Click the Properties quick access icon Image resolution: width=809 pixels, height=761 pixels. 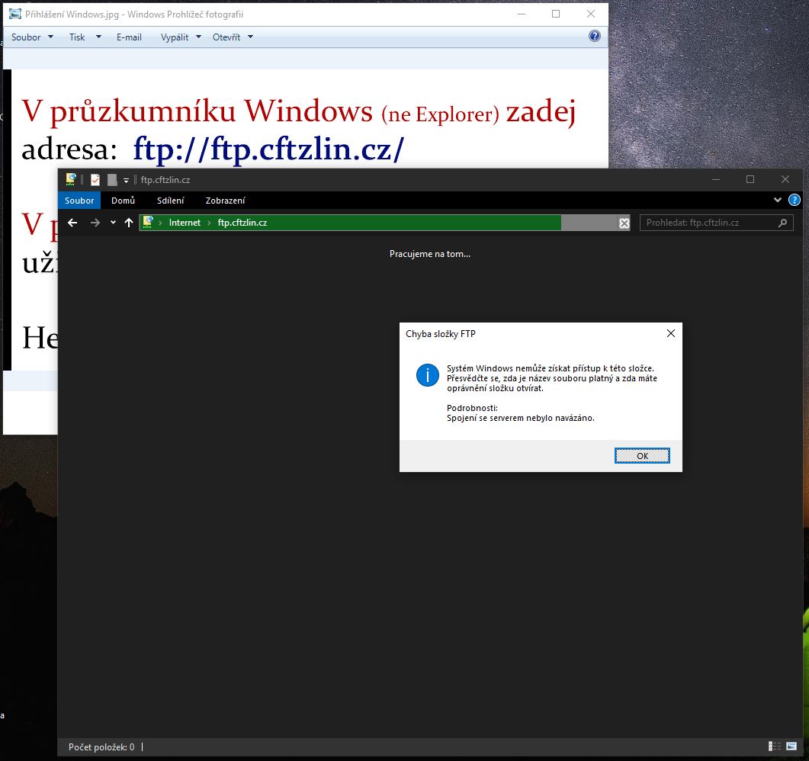pyautogui.click(x=95, y=179)
